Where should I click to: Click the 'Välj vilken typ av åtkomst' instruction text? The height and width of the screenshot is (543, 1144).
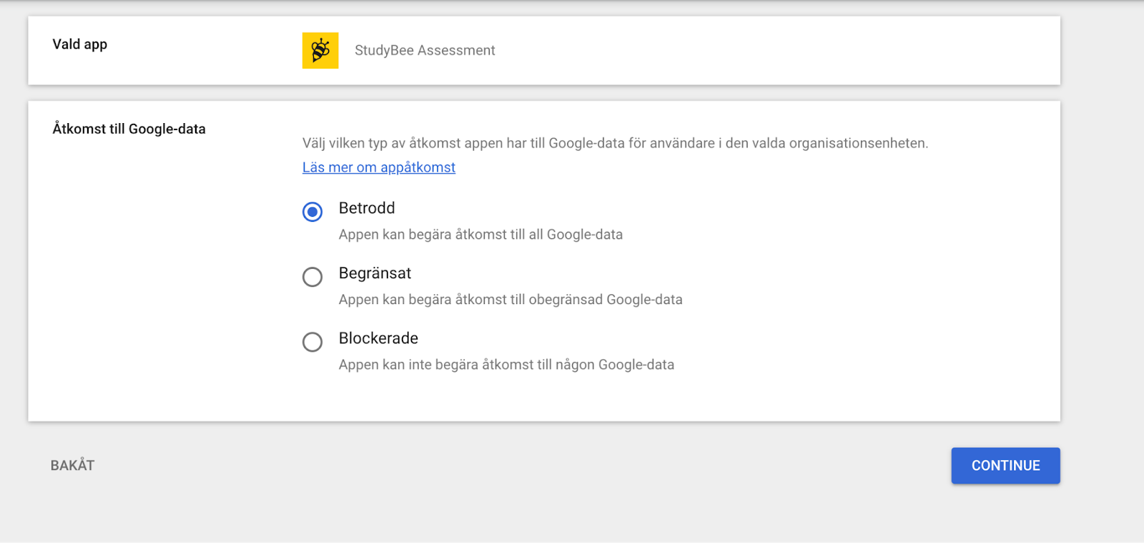point(615,143)
